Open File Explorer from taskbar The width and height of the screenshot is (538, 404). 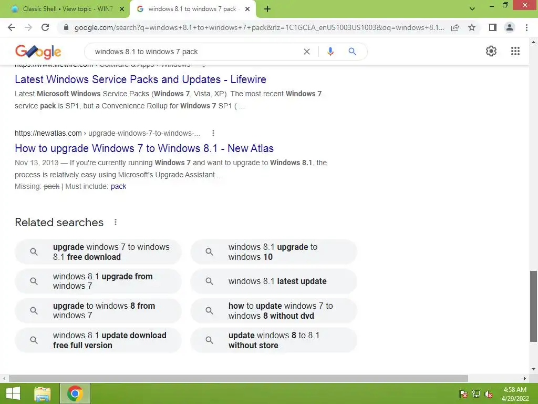43,393
